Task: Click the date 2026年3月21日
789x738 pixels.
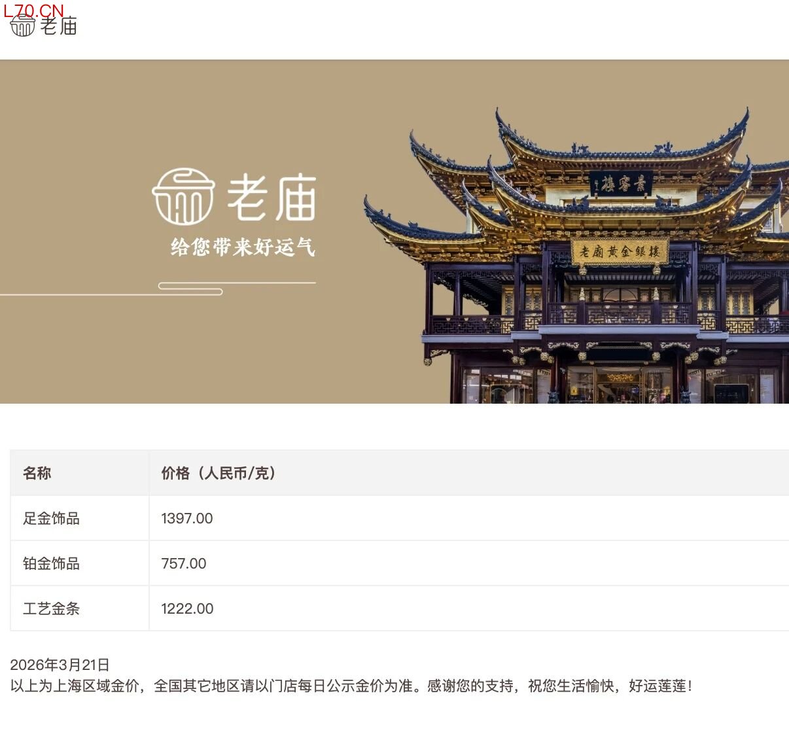Action: point(60,665)
